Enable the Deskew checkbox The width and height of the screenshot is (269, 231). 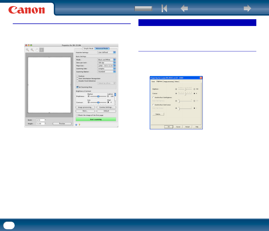pyautogui.click(x=77, y=76)
